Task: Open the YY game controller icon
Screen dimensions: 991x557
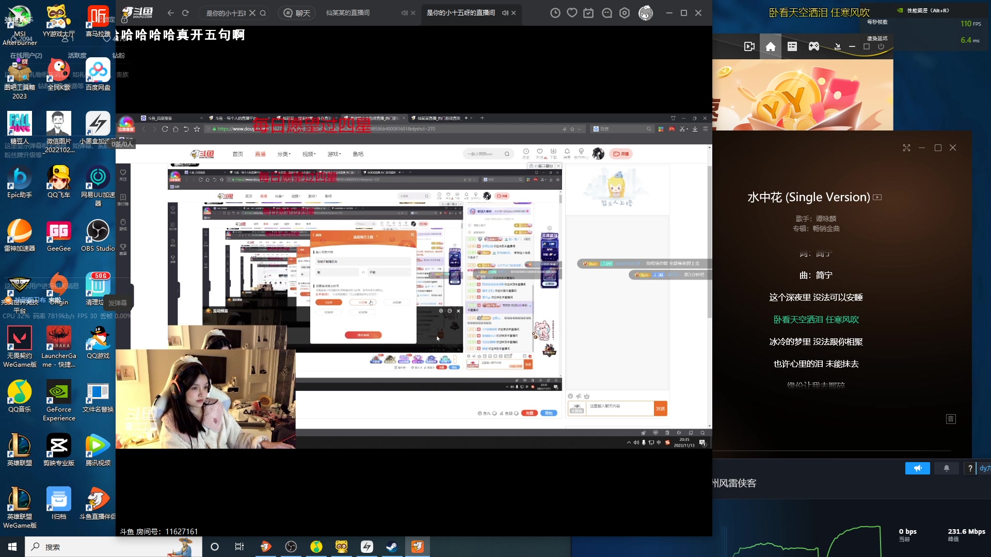Action: (813, 46)
